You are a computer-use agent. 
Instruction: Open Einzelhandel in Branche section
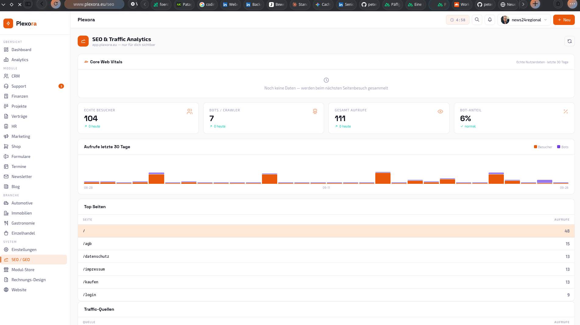pos(34,233)
